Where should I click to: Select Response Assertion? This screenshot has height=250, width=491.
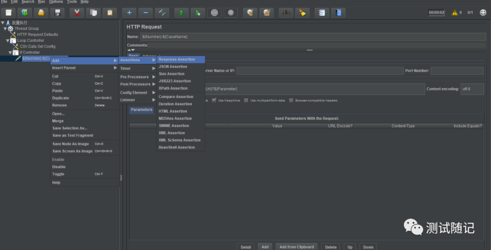coord(180,59)
